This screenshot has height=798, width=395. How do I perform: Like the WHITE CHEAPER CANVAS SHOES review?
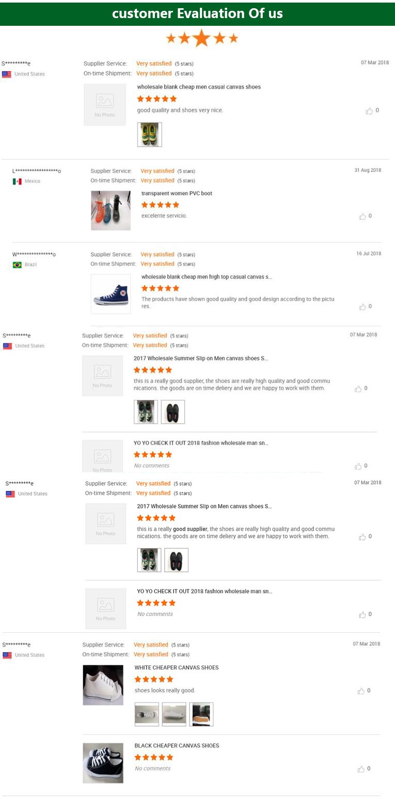[x=361, y=691]
